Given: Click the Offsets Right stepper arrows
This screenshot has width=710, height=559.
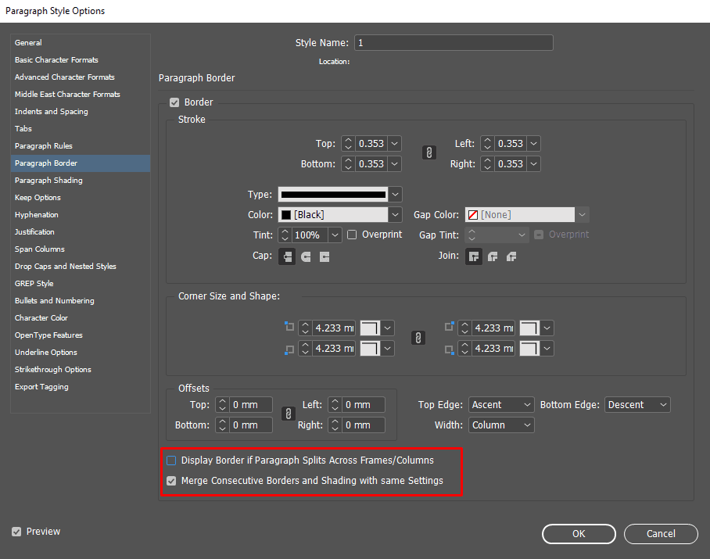Looking at the screenshot, I should [x=335, y=425].
